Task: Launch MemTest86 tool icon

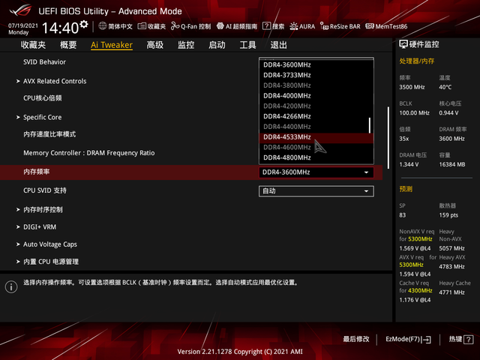Action: tap(370, 26)
